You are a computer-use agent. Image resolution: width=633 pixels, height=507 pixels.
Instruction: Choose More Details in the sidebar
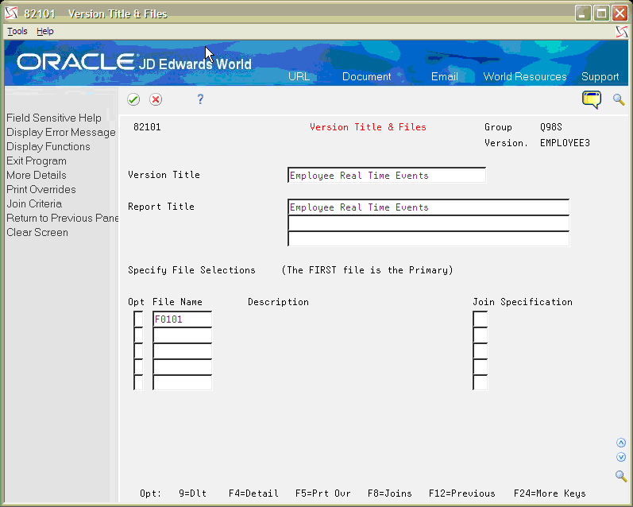click(x=37, y=176)
